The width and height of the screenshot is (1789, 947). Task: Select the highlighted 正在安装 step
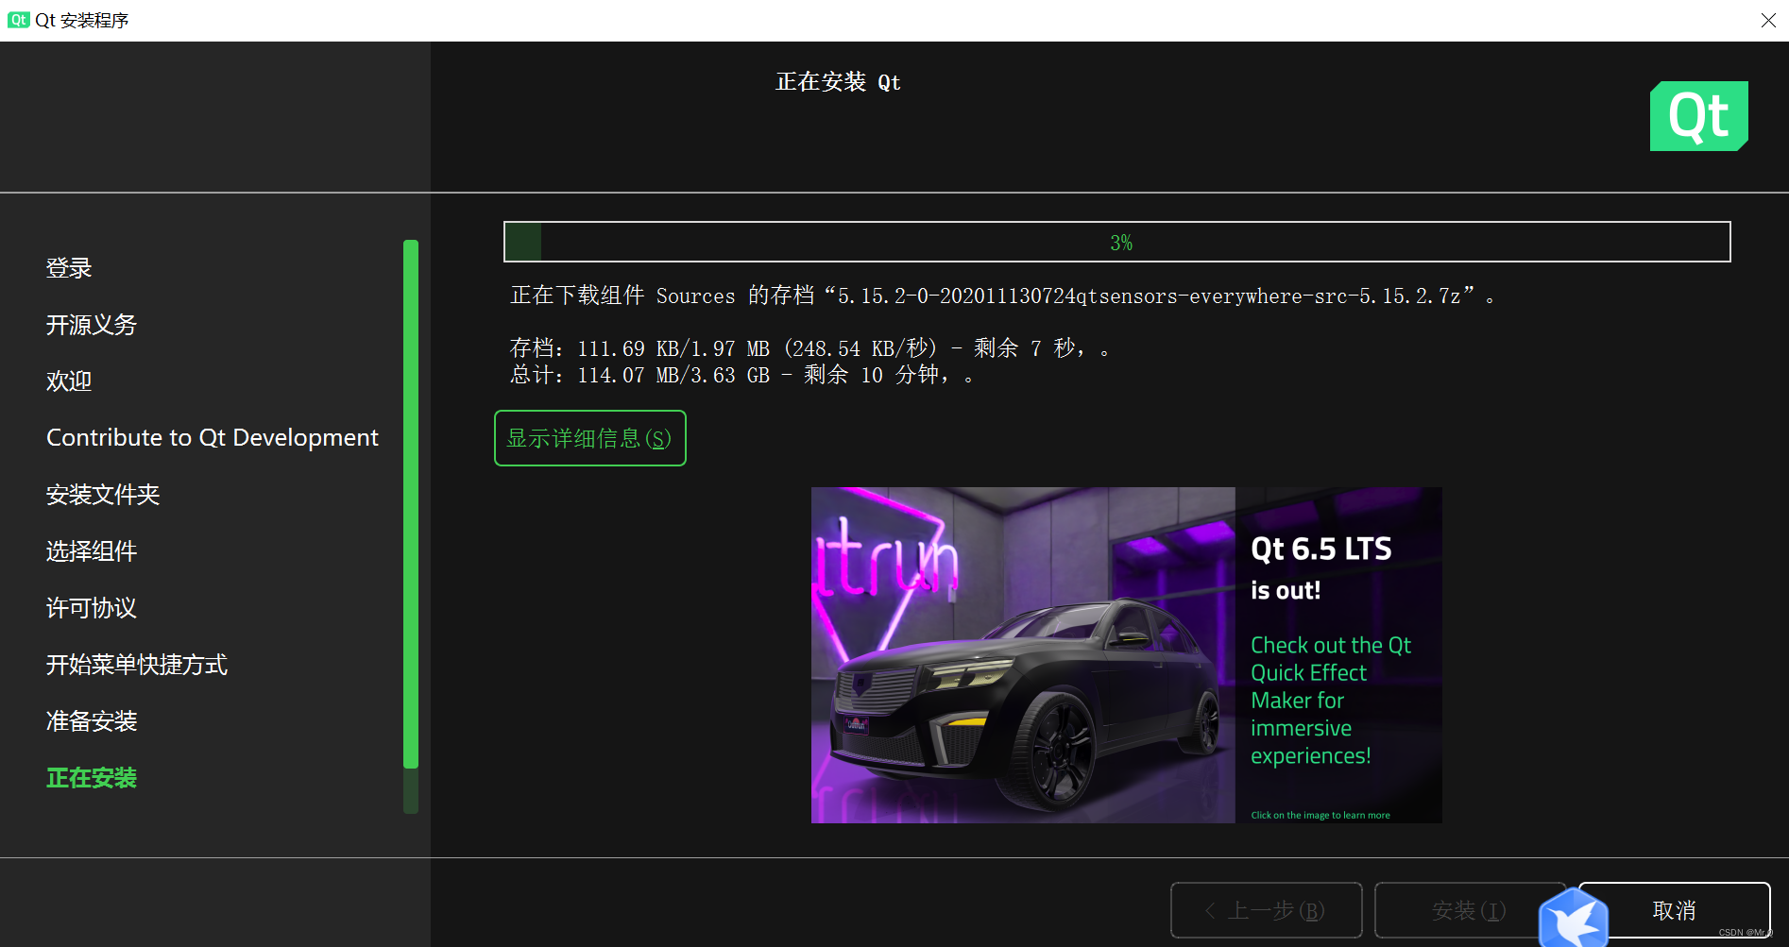pos(92,778)
